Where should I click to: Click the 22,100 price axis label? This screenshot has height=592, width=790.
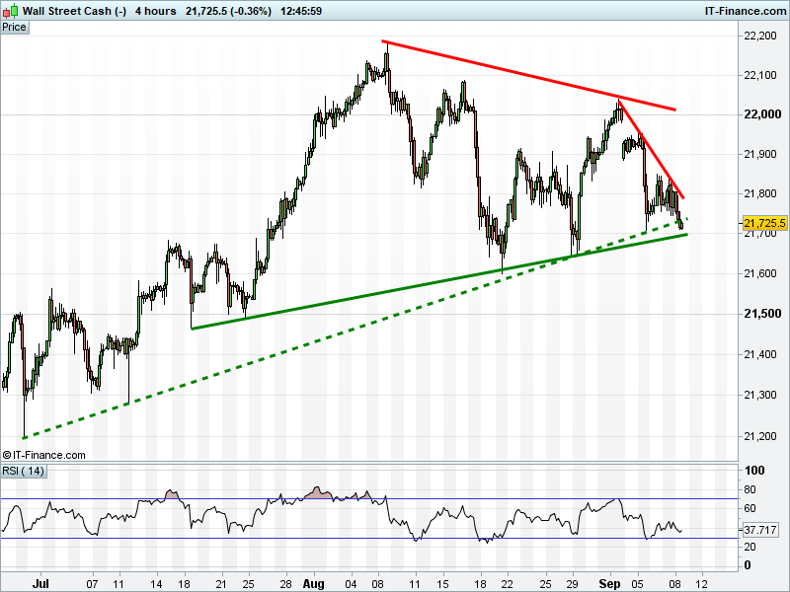760,76
